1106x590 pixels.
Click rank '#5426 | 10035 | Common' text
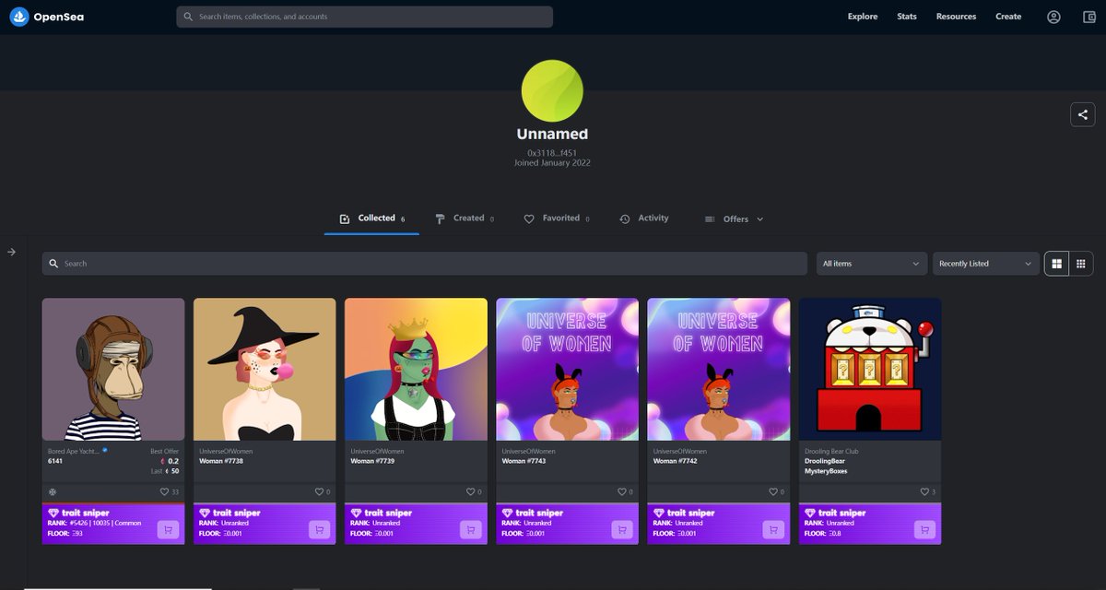pos(105,523)
